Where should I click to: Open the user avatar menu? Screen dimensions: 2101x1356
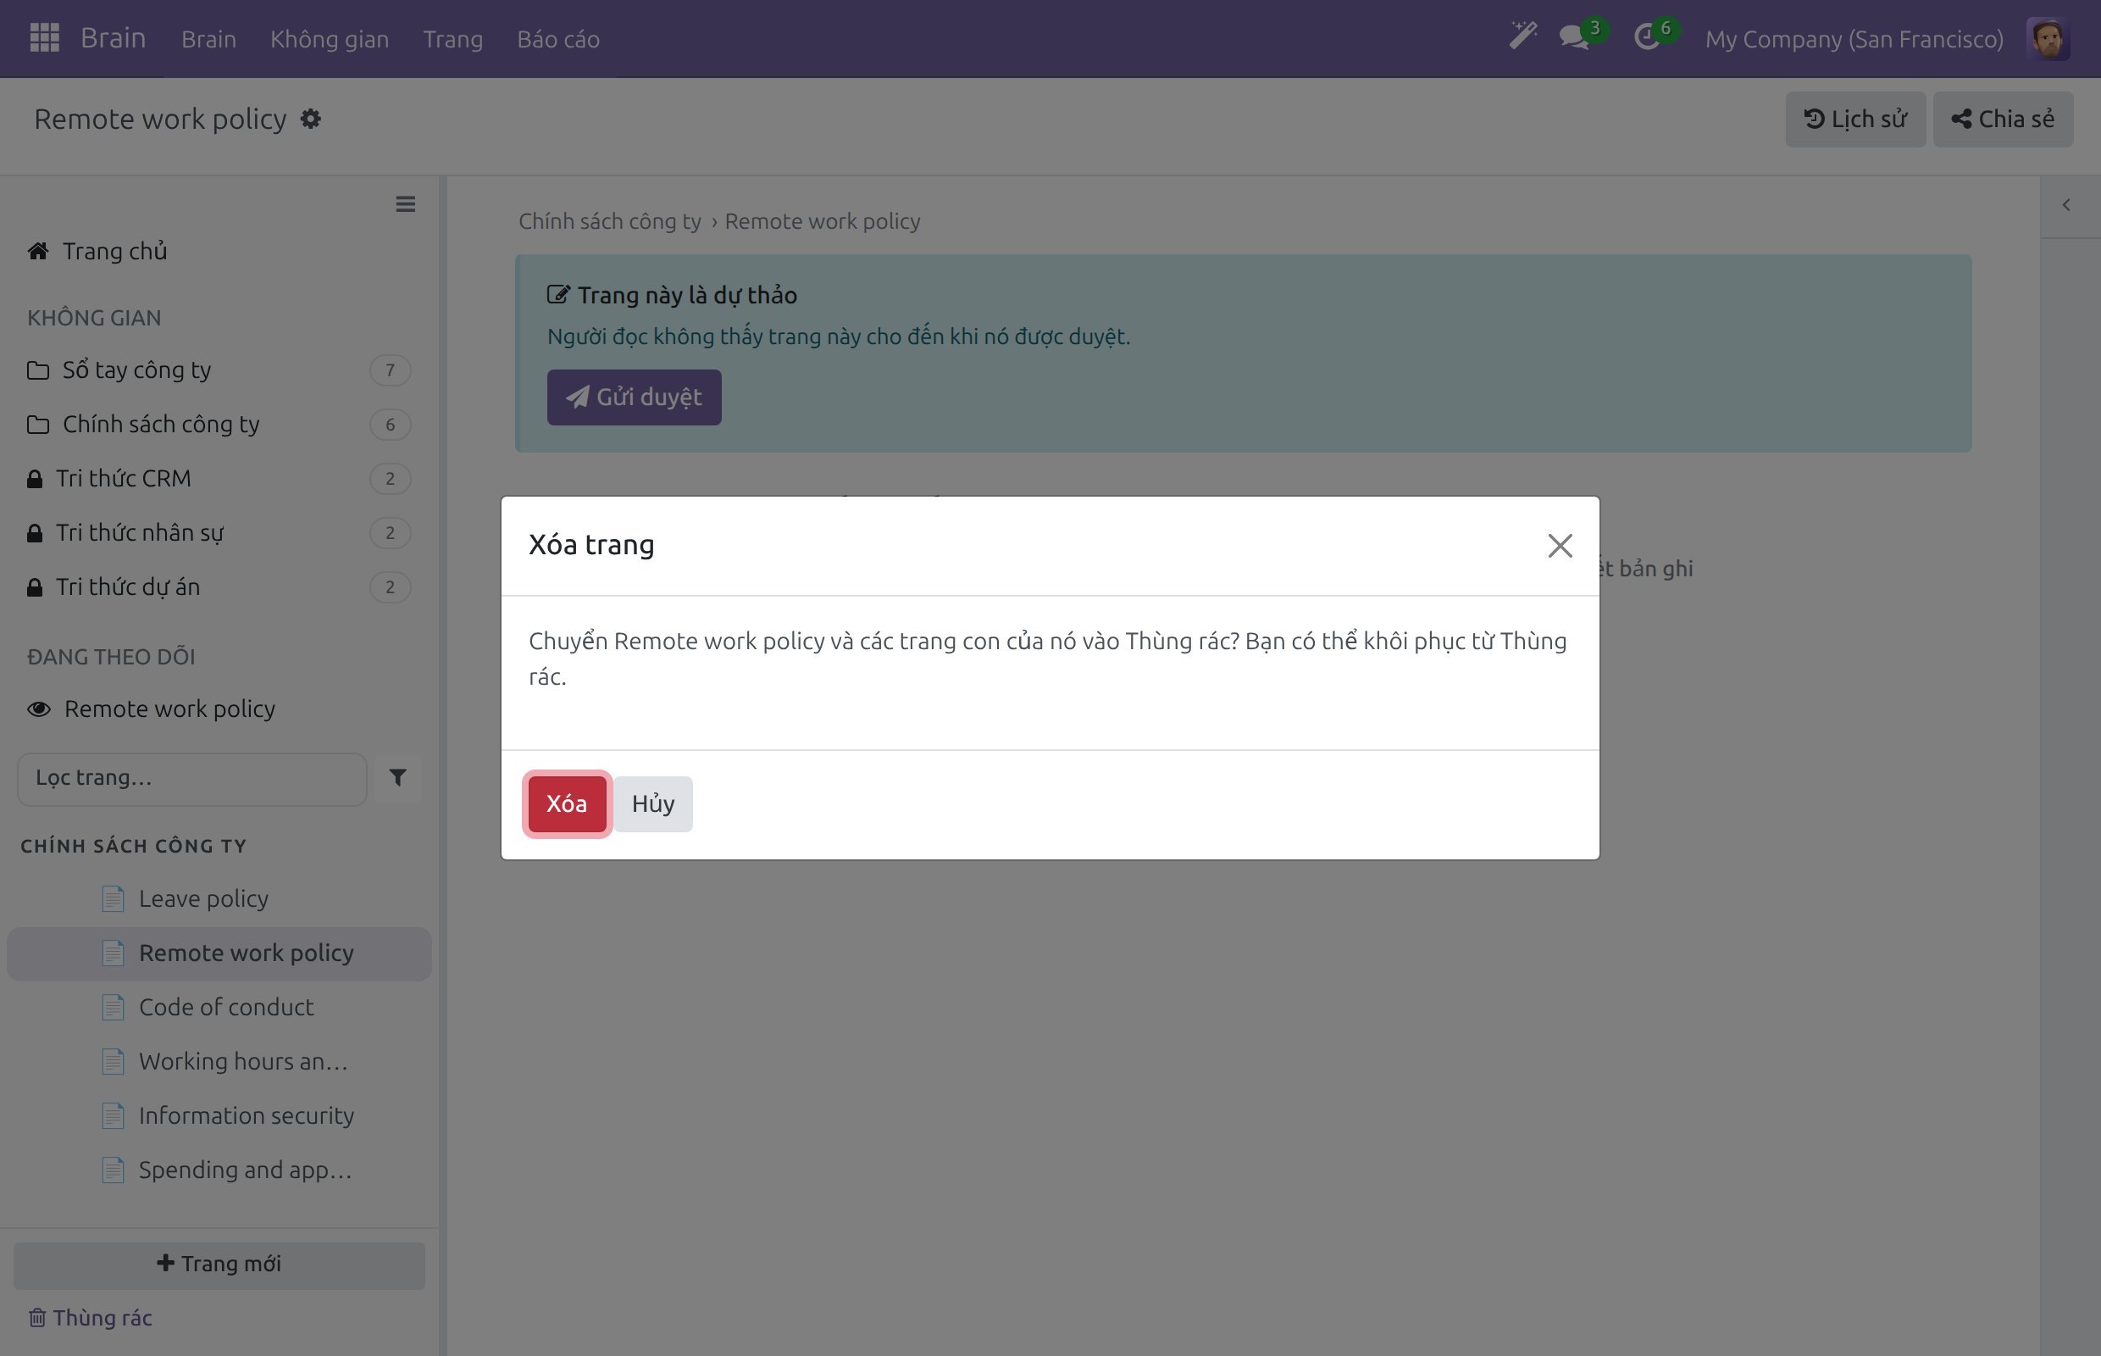click(x=2048, y=38)
